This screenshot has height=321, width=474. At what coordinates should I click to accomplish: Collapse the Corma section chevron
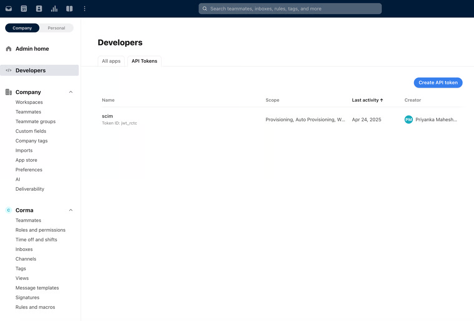pos(71,210)
